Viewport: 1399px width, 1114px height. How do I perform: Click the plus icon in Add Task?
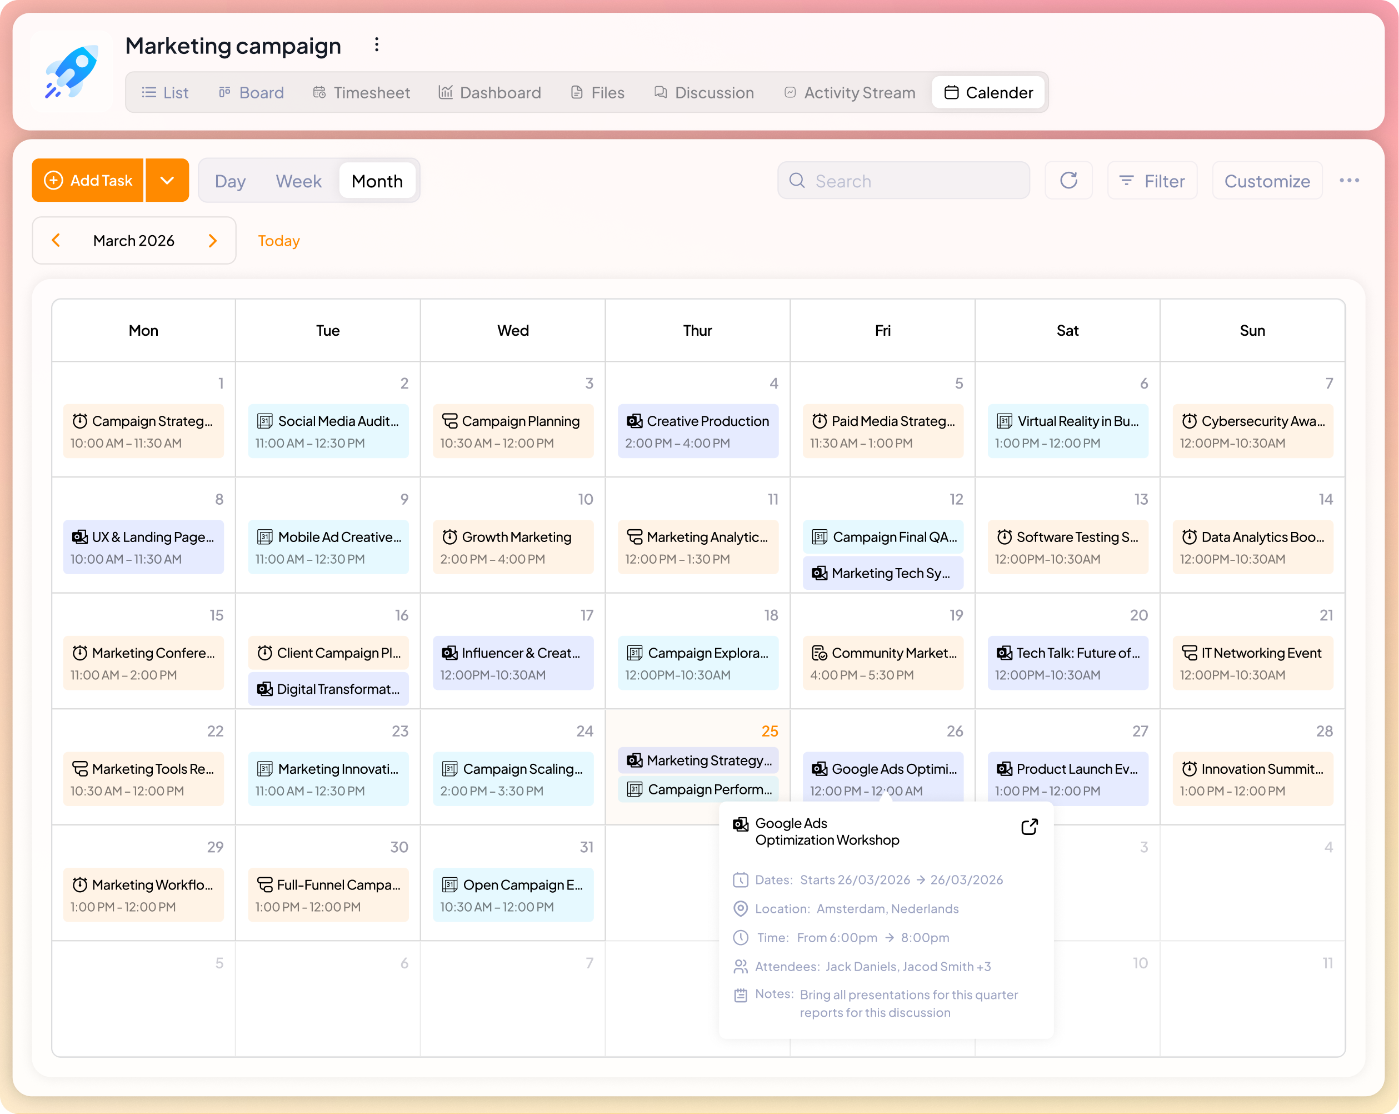tap(53, 181)
